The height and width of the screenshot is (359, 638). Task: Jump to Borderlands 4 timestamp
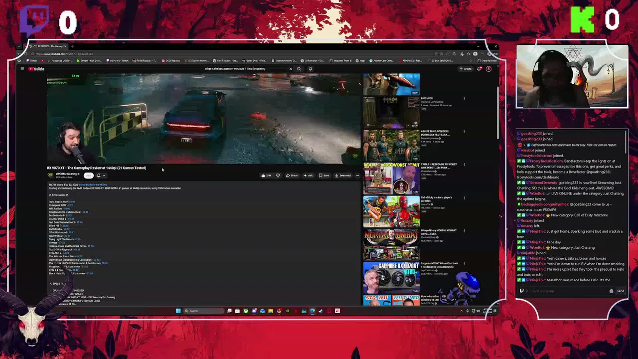coord(69,215)
